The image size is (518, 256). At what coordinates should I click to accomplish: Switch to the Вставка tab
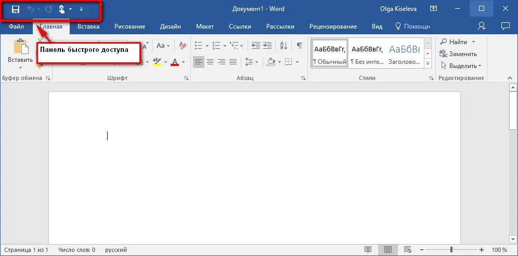click(88, 26)
